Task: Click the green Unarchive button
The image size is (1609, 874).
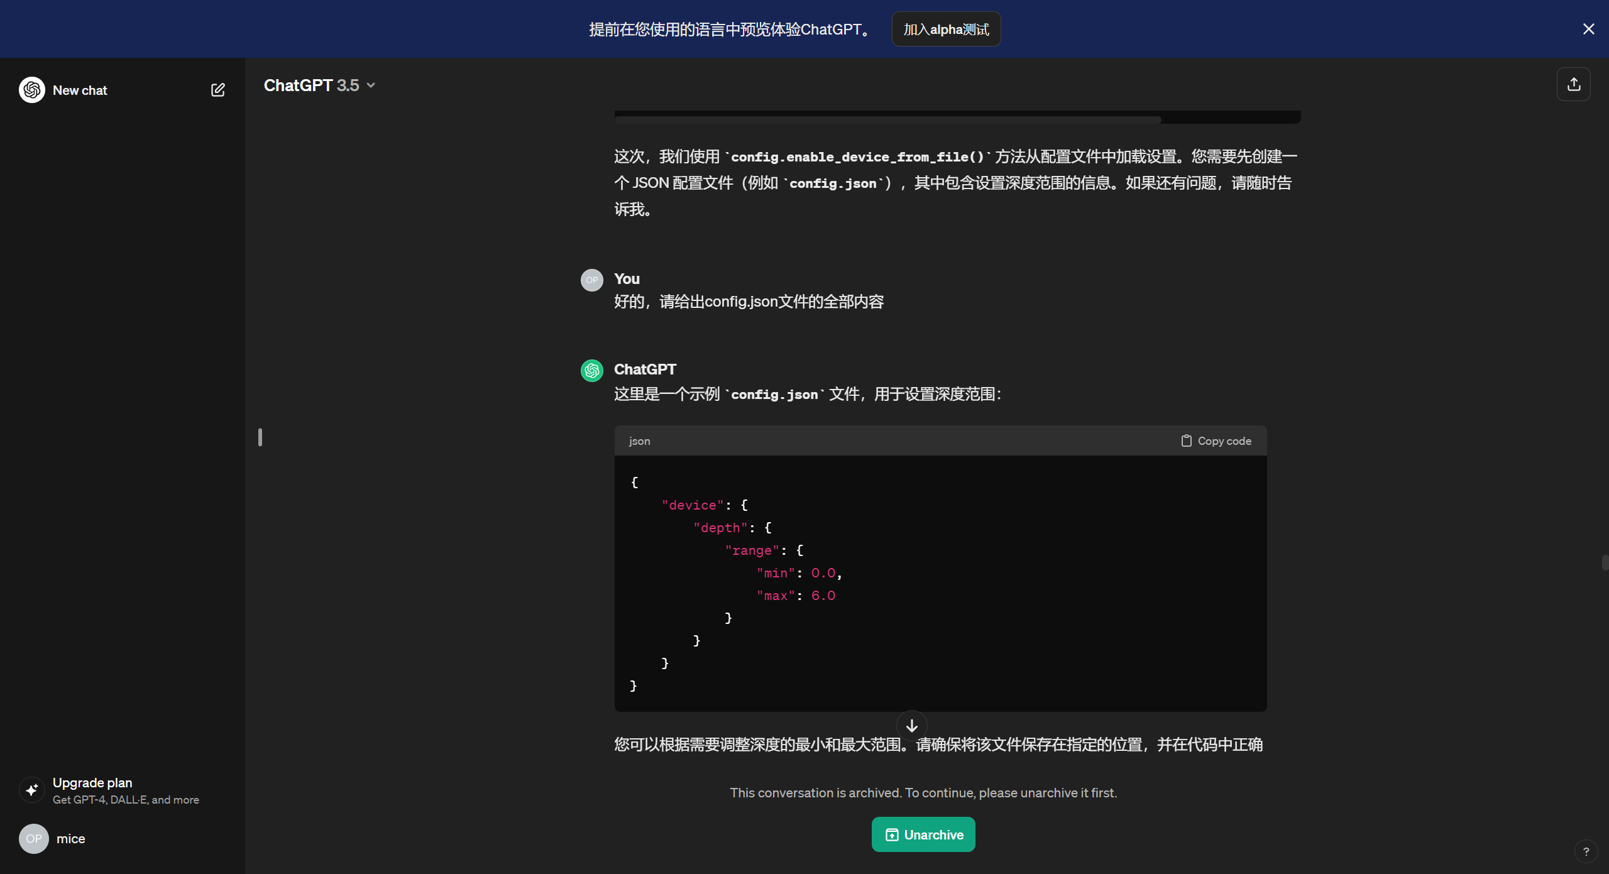Action: click(x=923, y=834)
